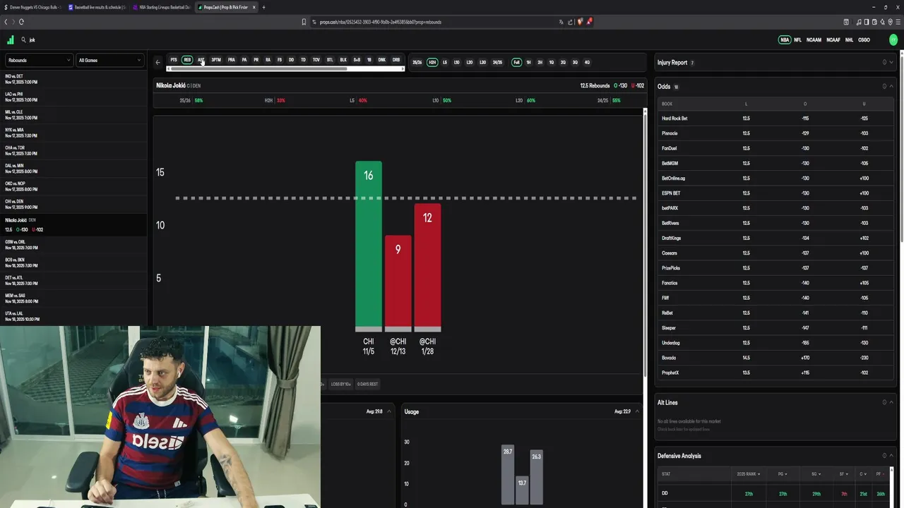This screenshot has height=508, width=904.
Task: Open the All Games dropdown
Action: tap(109, 60)
